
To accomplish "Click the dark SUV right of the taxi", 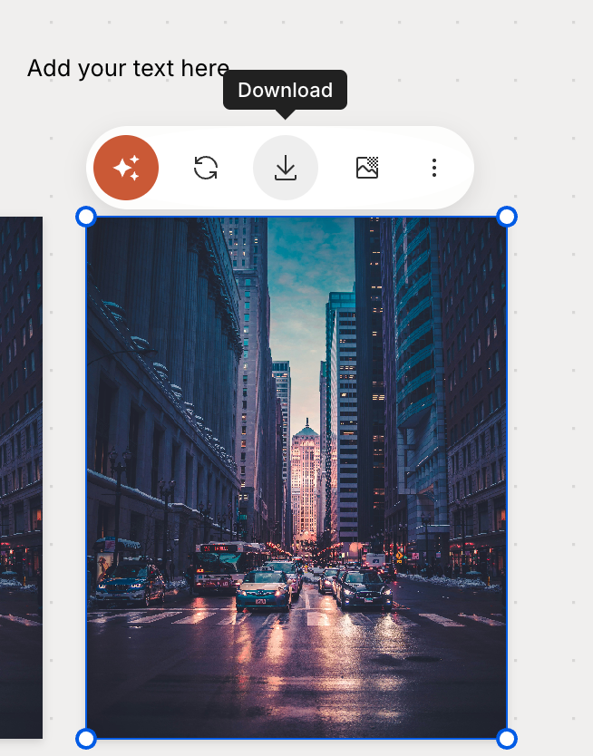I will (365, 589).
